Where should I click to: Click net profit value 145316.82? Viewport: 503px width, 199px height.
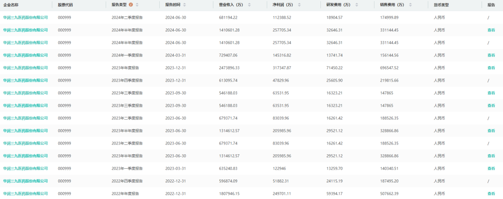pos(282,55)
